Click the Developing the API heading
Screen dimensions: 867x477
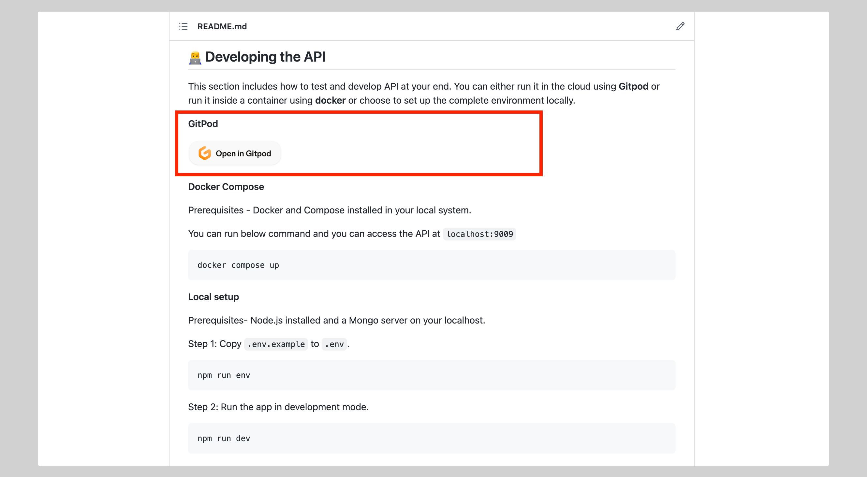click(x=265, y=57)
